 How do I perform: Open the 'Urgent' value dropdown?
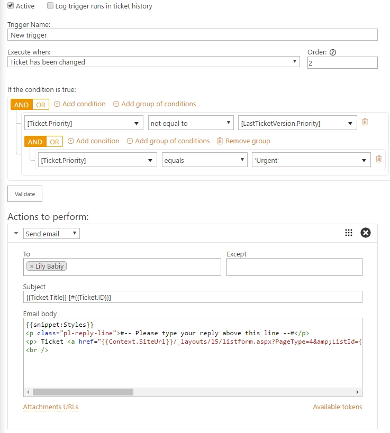[x=311, y=160]
